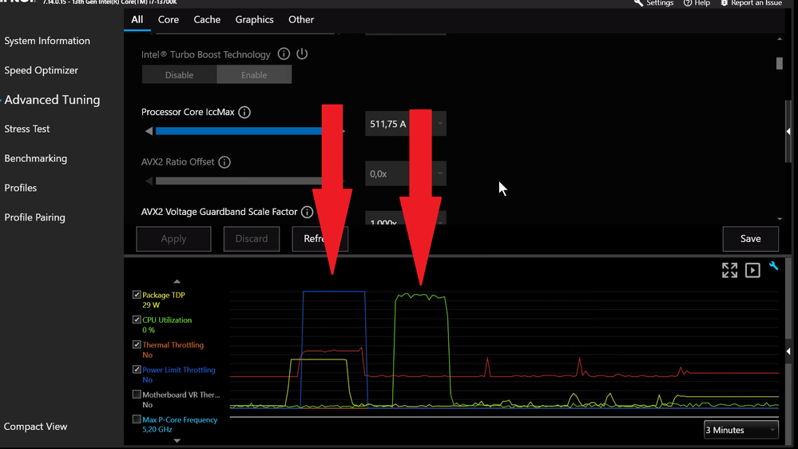Uncheck the Package TDP monitor checkbox

(137, 295)
